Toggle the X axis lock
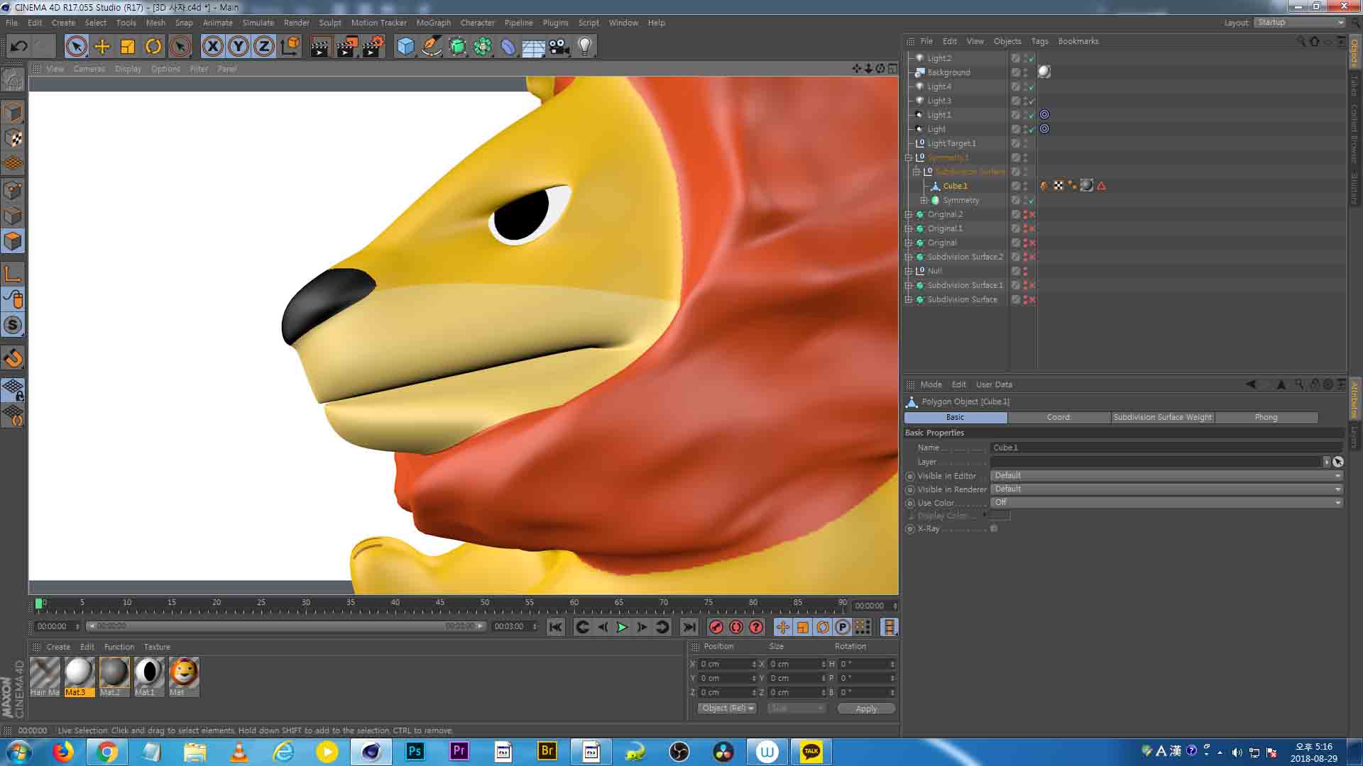This screenshot has width=1363, height=766. click(212, 47)
